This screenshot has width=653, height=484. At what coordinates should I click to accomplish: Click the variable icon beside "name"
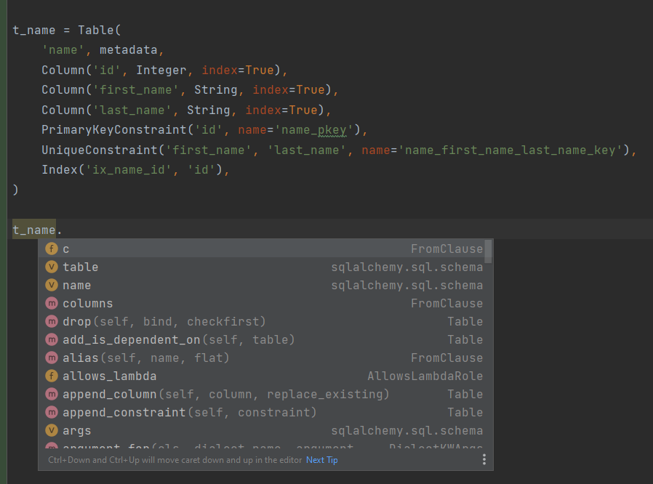(52, 285)
